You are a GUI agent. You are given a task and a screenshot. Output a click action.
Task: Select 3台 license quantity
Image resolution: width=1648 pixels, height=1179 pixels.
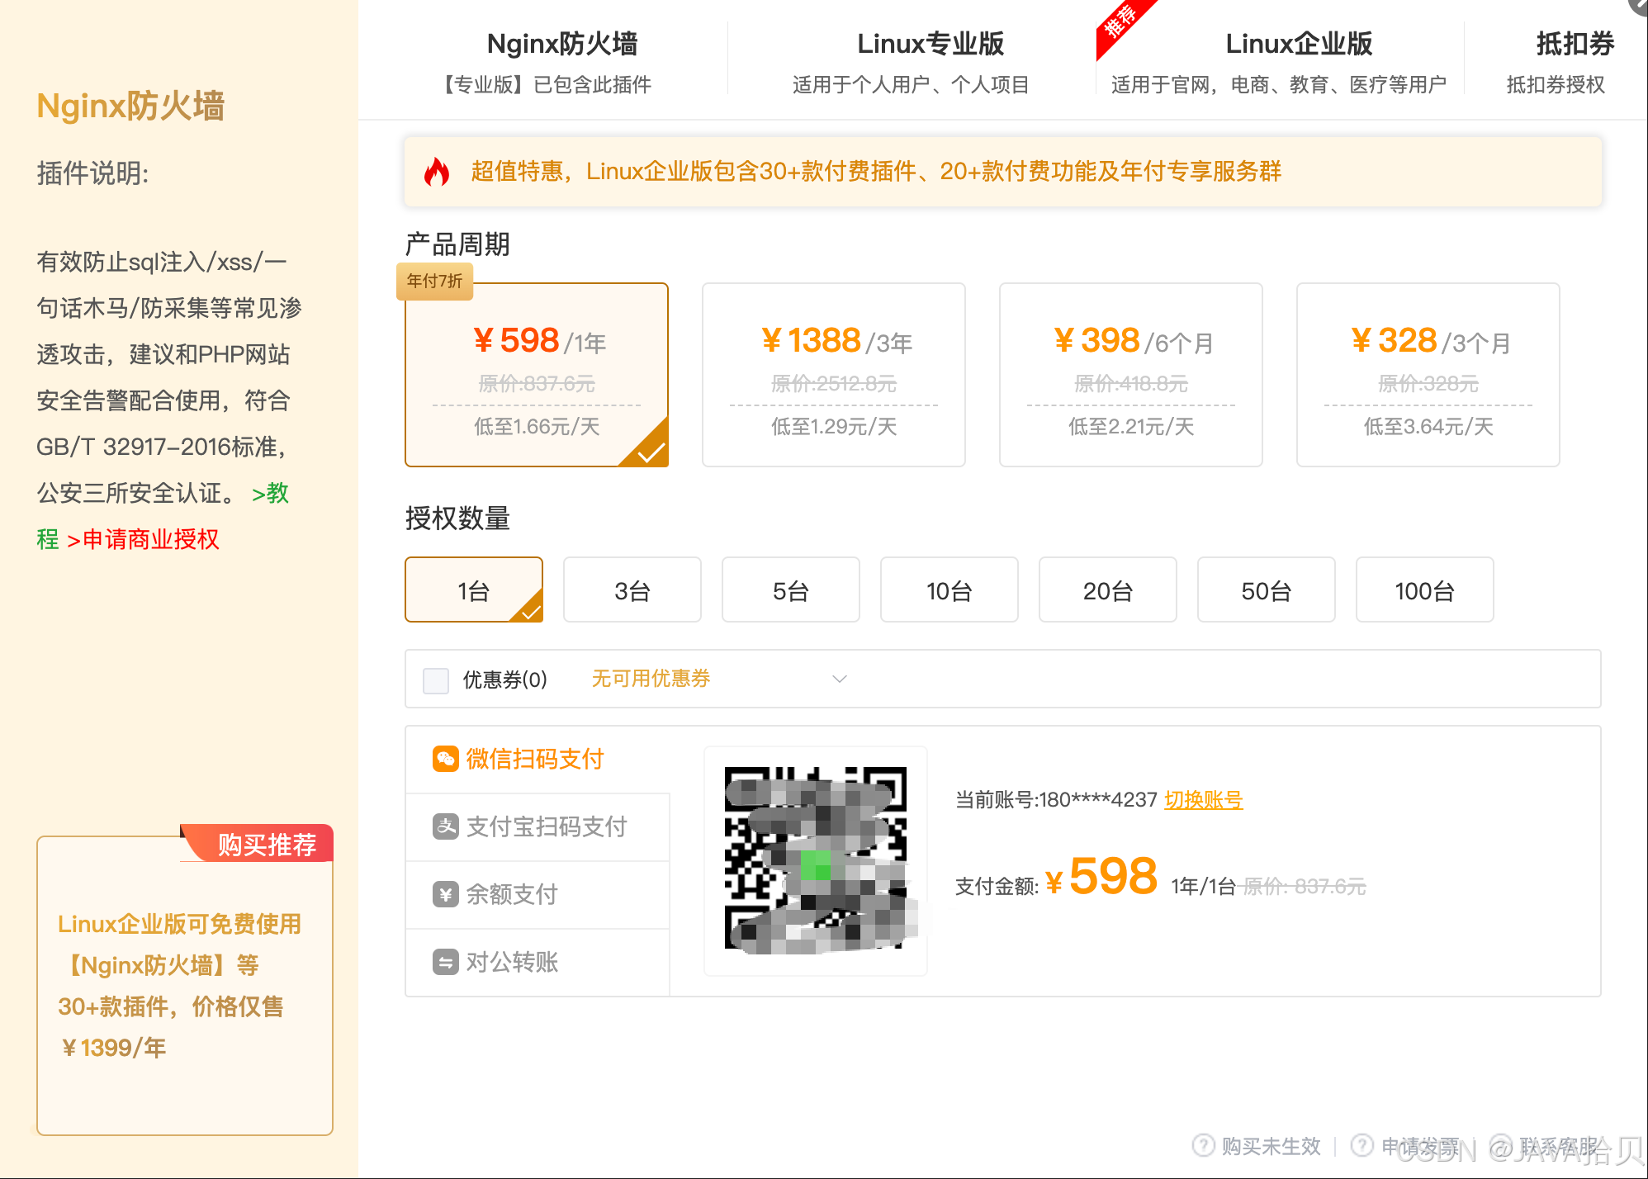tap(632, 589)
